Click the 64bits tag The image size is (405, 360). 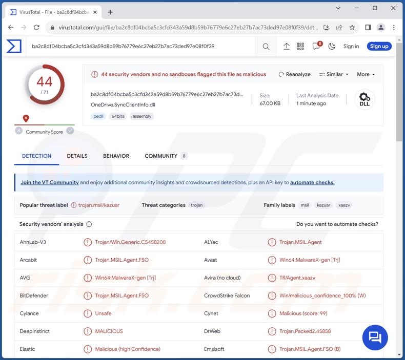click(x=118, y=116)
